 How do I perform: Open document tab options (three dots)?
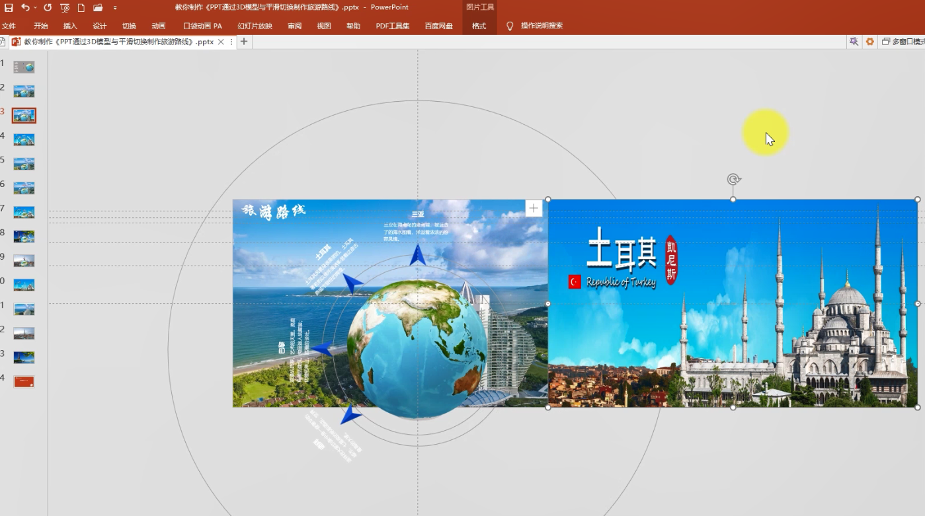pyautogui.click(x=231, y=42)
